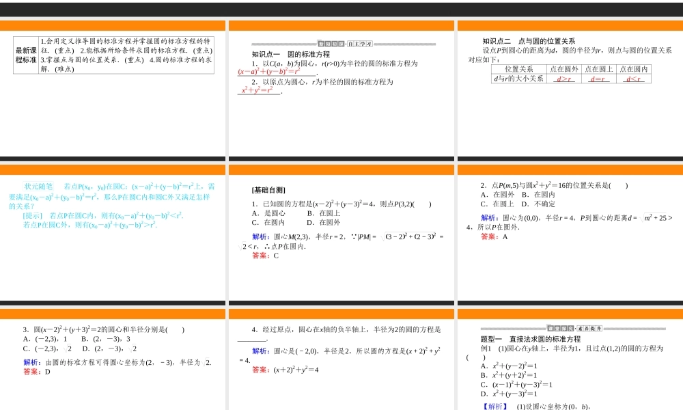Click the red 答案：C line
The image size is (683, 410).
[265, 256]
